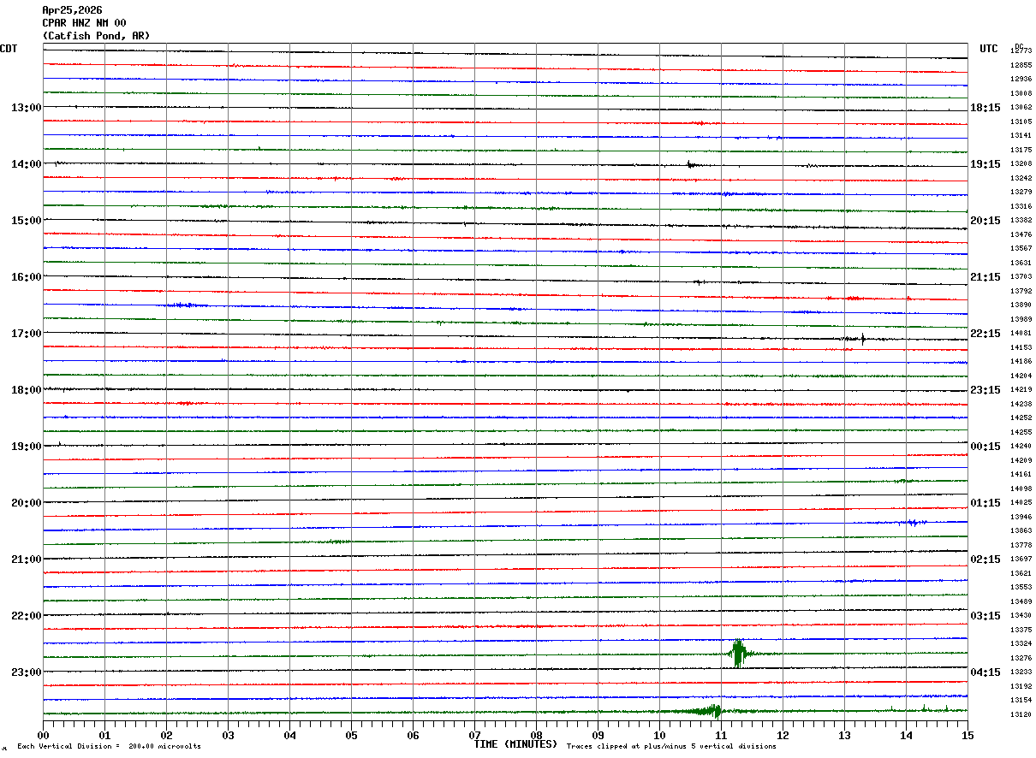Click the "14:00" CDT time label

pyautogui.click(x=27, y=164)
